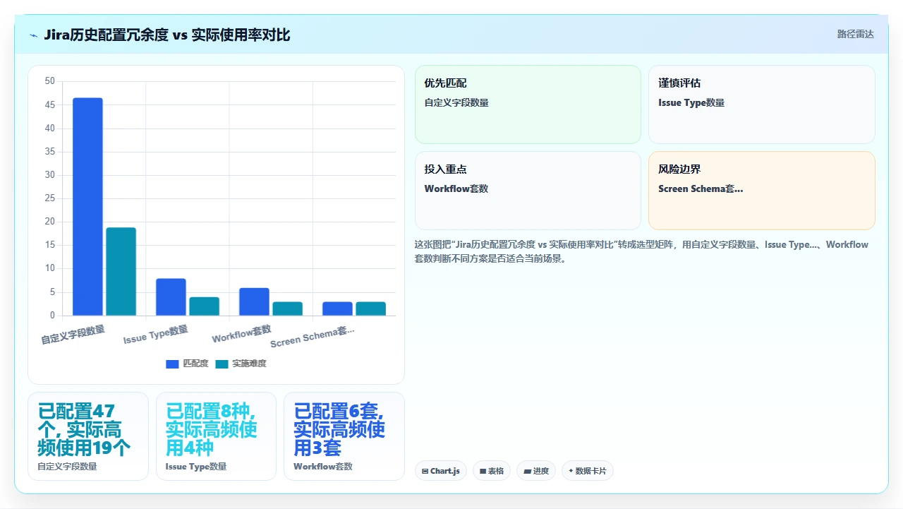This screenshot has height=509, width=903.
Task: Open the 风险边界 card
Action: (x=762, y=191)
